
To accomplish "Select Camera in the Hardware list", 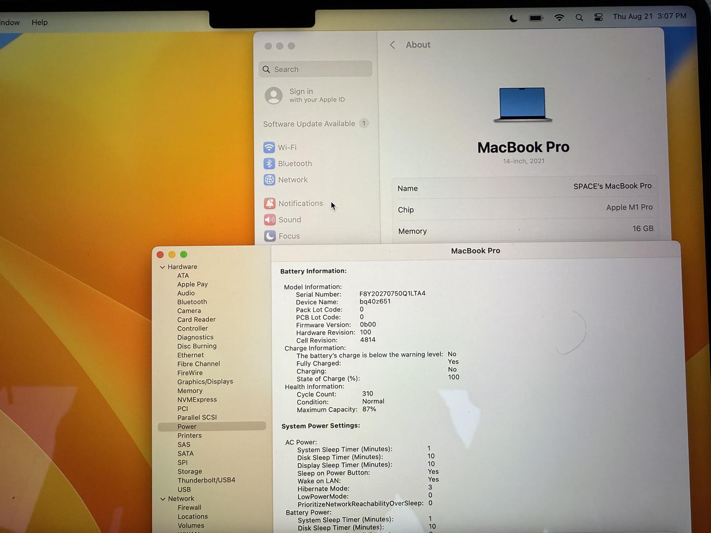I will click(x=189, y=311).
